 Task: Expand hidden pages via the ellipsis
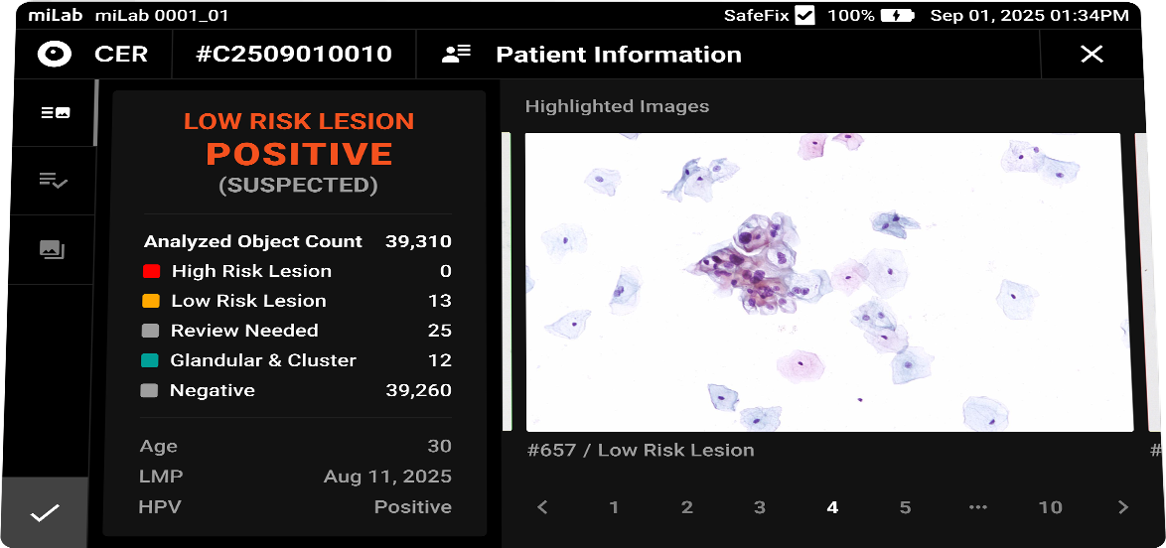pos(978,507)
